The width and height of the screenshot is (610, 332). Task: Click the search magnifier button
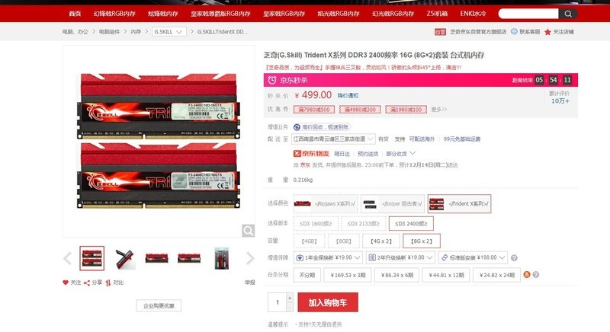[568, 14]
